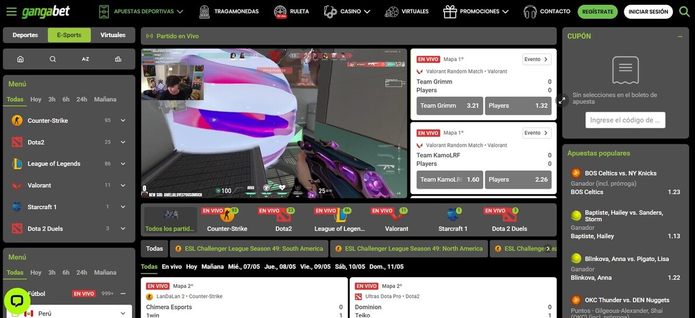Select ESL Challenger League North America filter
Screen dimensions: 695x318
pyautogui.click(x=409, y=249)
